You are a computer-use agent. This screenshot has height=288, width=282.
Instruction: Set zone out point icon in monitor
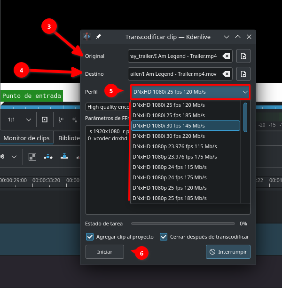74,120
